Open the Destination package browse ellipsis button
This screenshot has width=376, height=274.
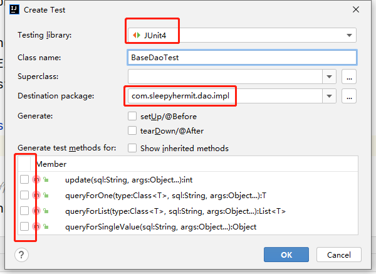(349, 96)
